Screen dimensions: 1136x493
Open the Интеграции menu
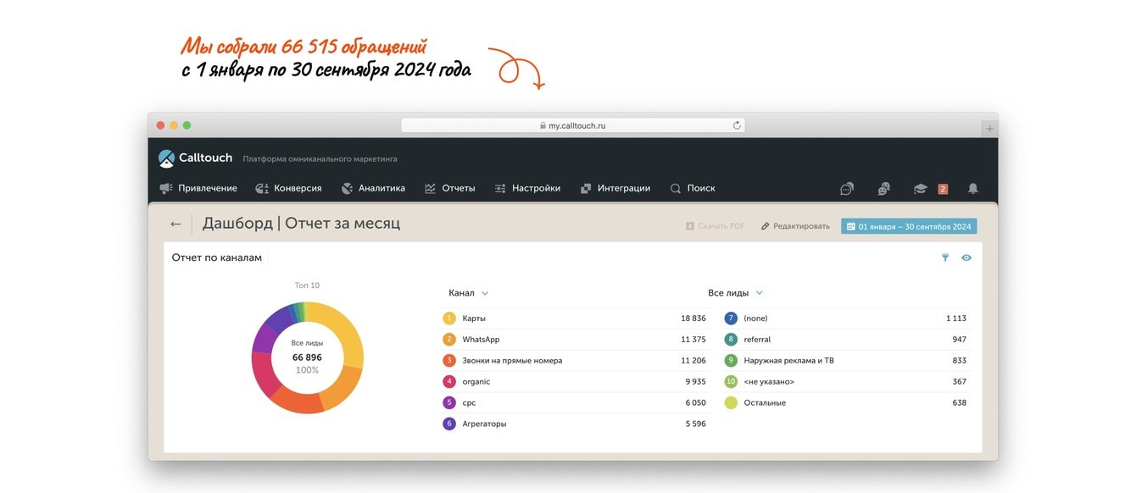point(615,188)
